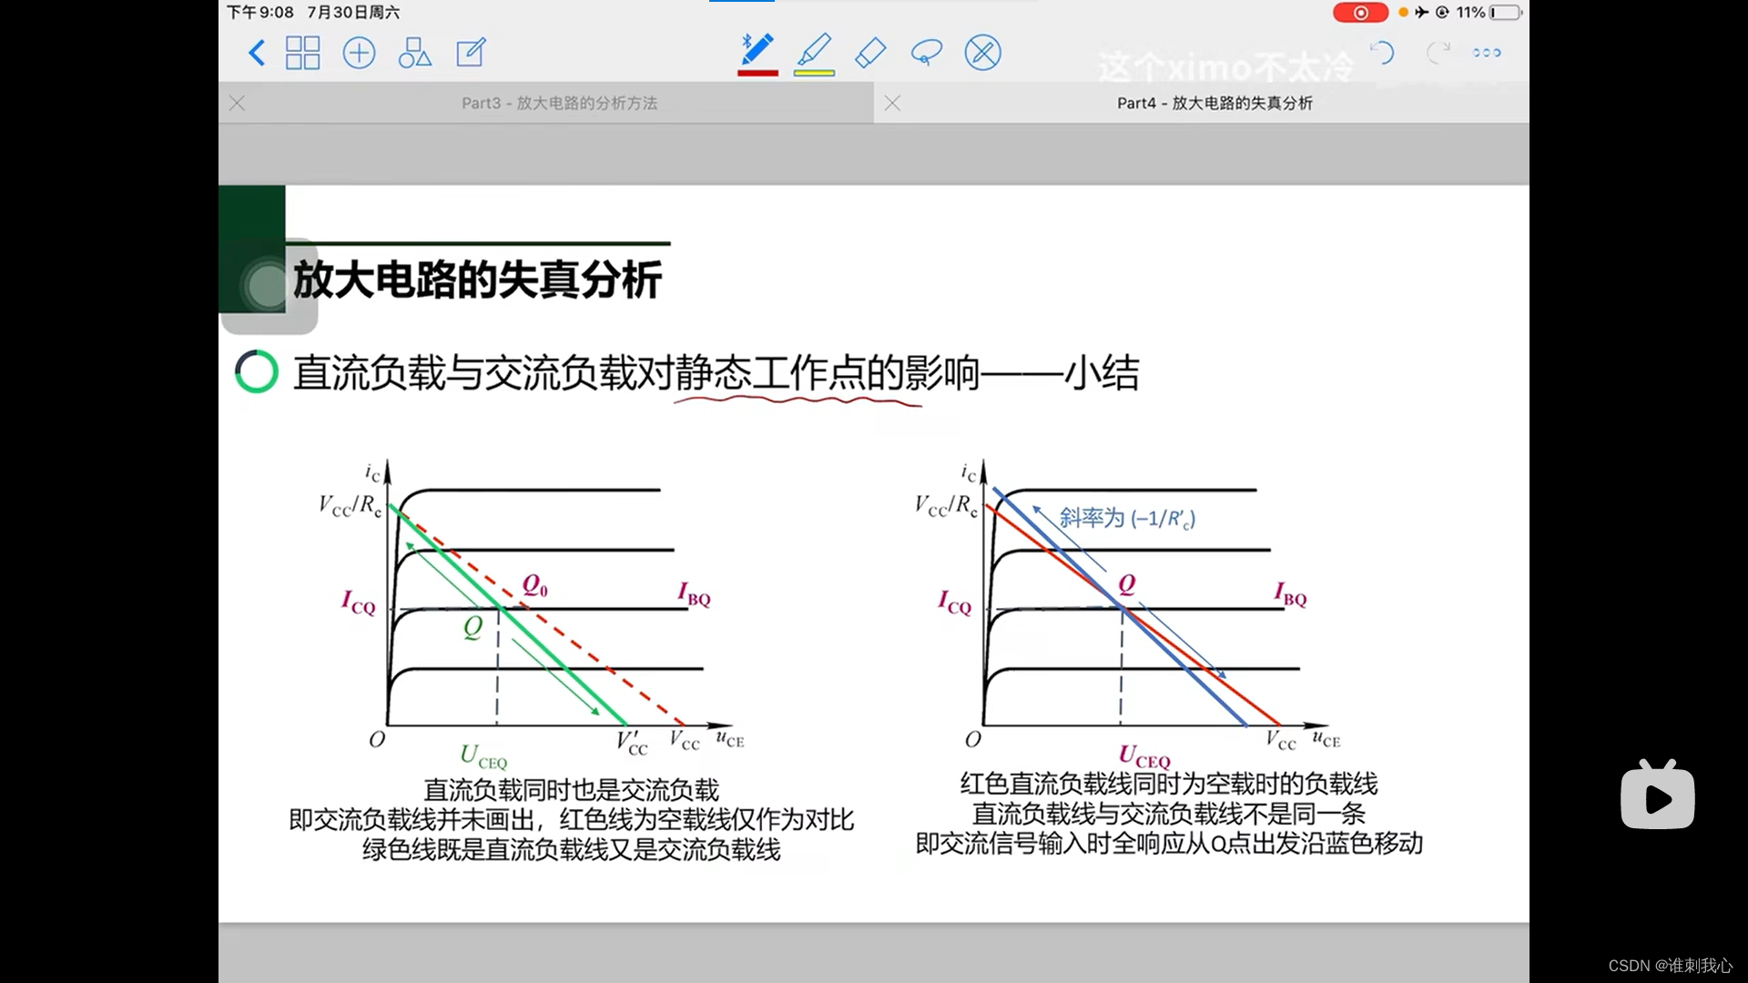Select the yellow highlighter tool
This screenshot has height=983, width=1748.
tap(814, 49)
